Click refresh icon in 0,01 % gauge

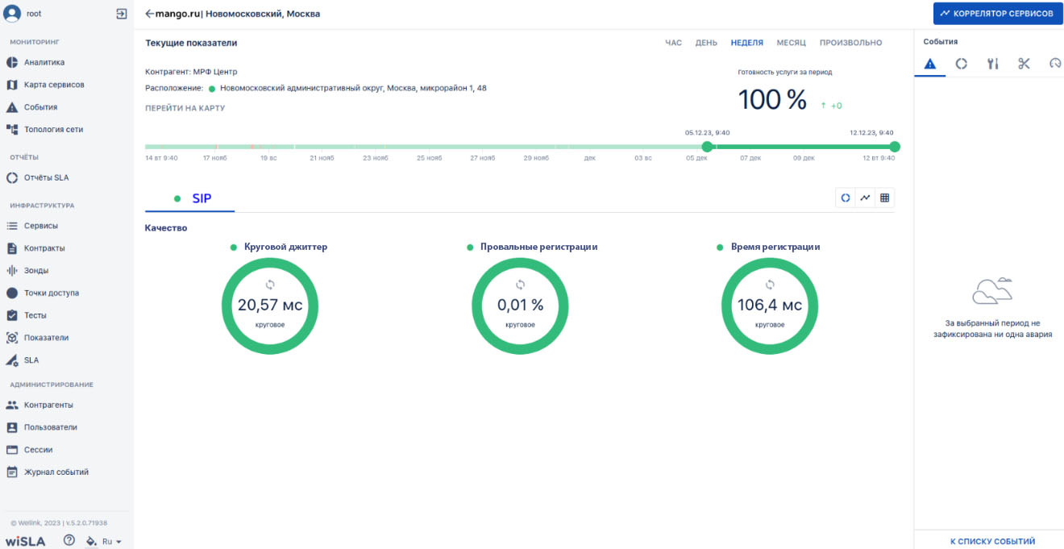pos(520,285)
